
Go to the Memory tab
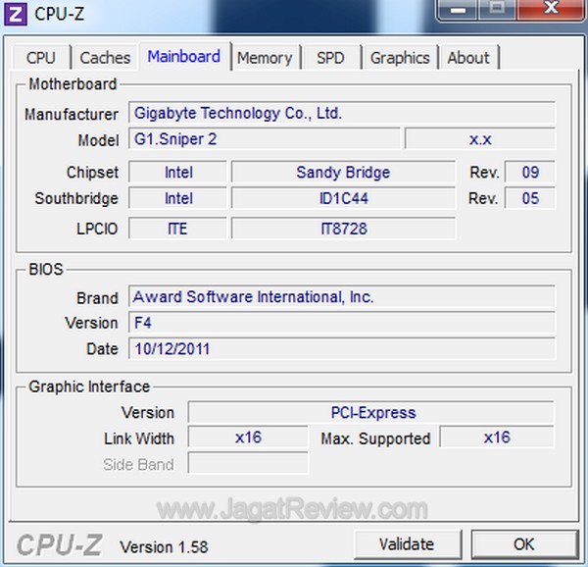click(266, 58)
